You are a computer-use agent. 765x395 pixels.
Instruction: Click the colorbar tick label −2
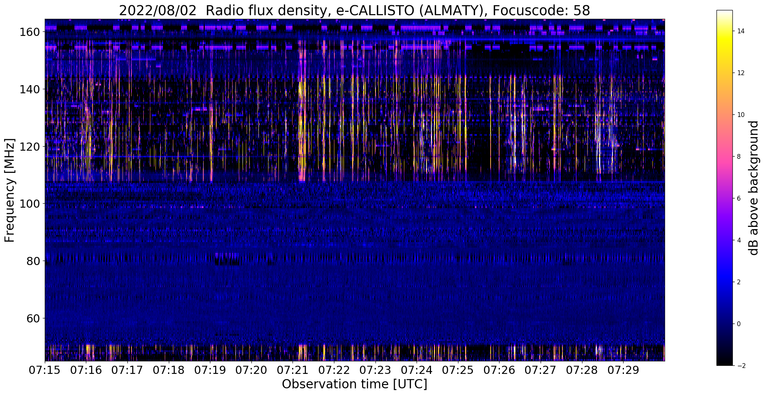[x=741, y=366]
